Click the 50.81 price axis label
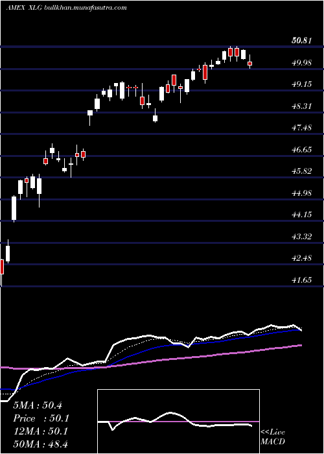This screenshot has height=454, width=324. click(x=302, y=40)
